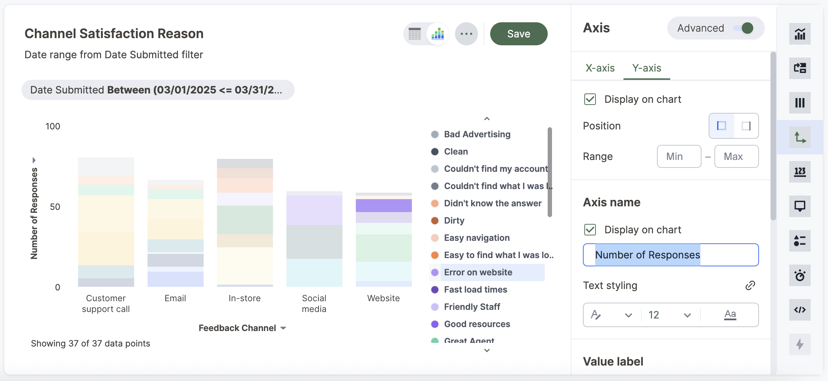Switch to table view icon
828x381 pixels.
pyautogui.click(x=415, y=34)
